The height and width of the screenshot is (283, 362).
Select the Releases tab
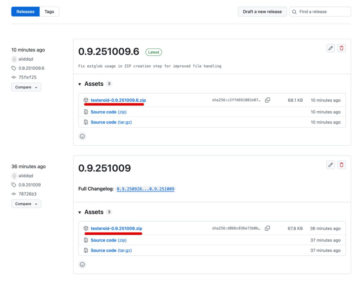pyautogui.click(x=25, y=12)
